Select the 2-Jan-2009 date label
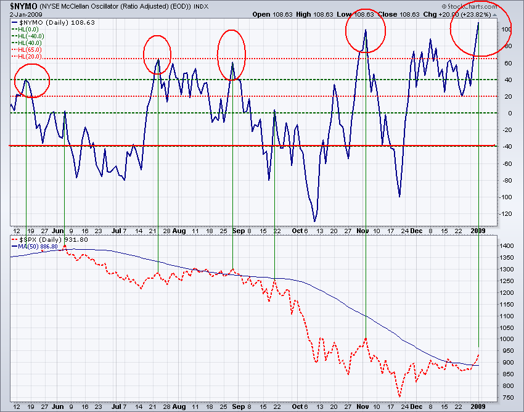The image size is (524, 412). [x=26, y=14]
